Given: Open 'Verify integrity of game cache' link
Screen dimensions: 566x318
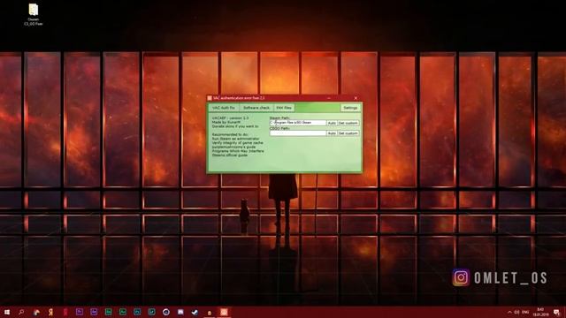Looking at the screenshot, I should pyautogui.click(x=238, y=143).
